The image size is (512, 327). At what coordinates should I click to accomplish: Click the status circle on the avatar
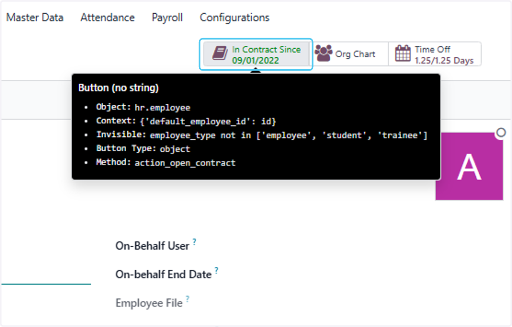click(501, 133)
